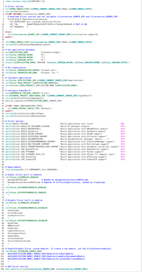Click the ViewControllers module entry

pyautogui.click(x=16, y=215)
